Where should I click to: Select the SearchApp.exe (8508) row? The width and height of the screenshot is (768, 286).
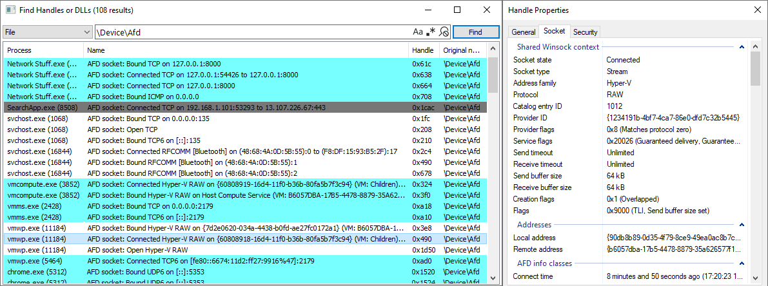point(245,108)
